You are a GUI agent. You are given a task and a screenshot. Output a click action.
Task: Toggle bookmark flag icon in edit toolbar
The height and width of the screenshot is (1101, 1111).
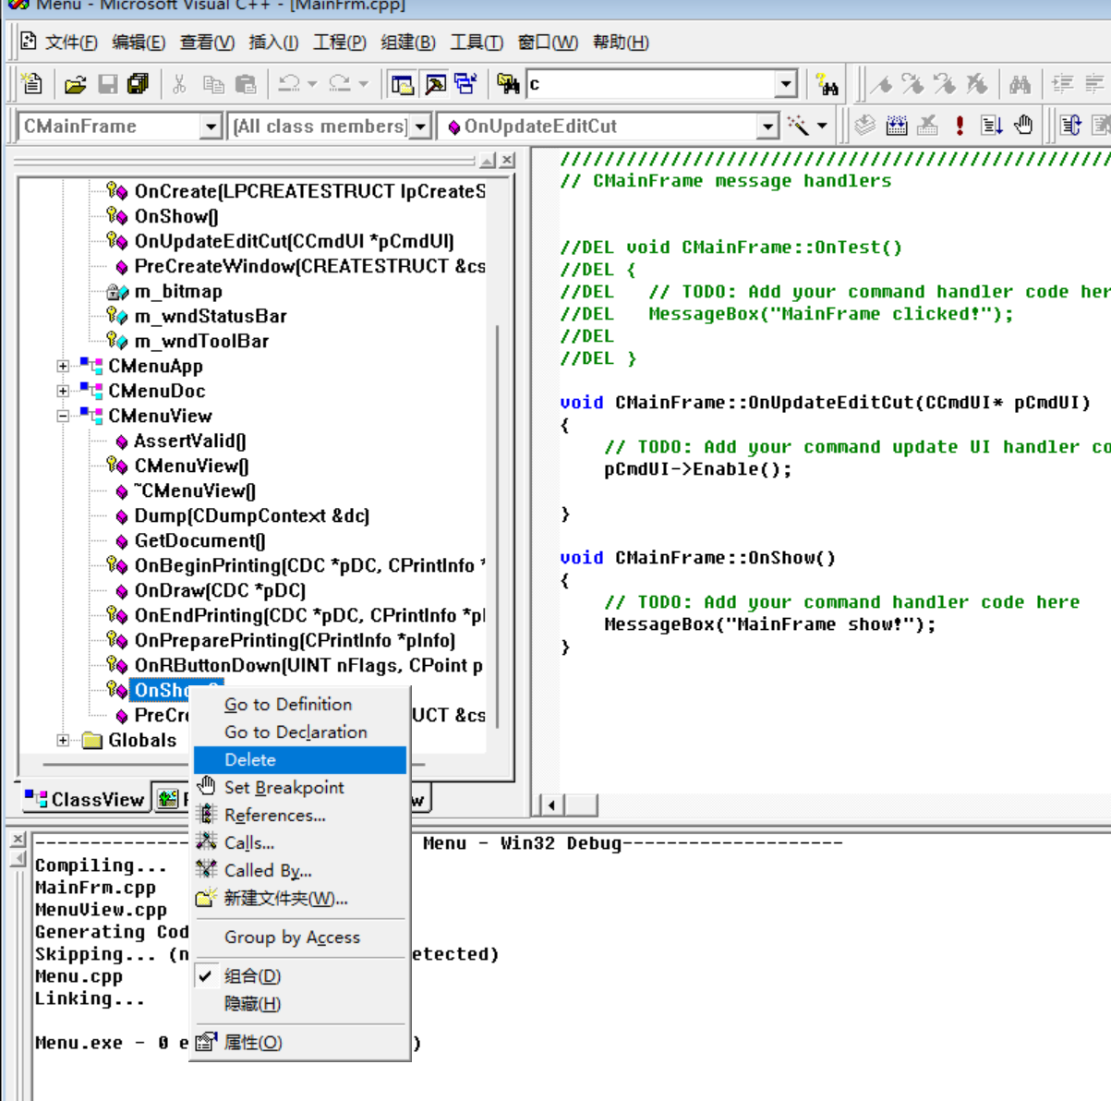click(882, 84)
